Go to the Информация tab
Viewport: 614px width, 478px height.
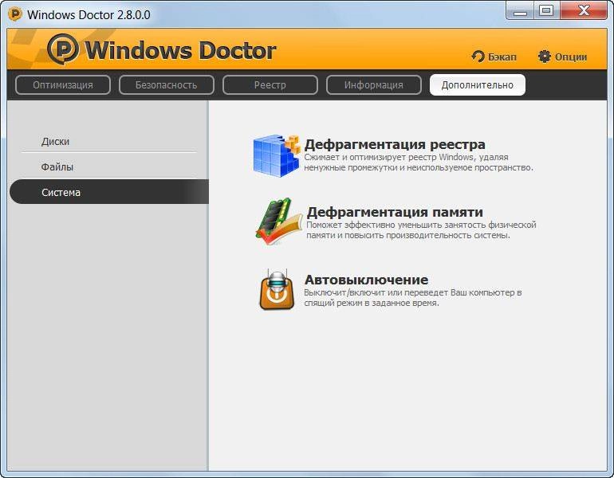click(374, 85)
